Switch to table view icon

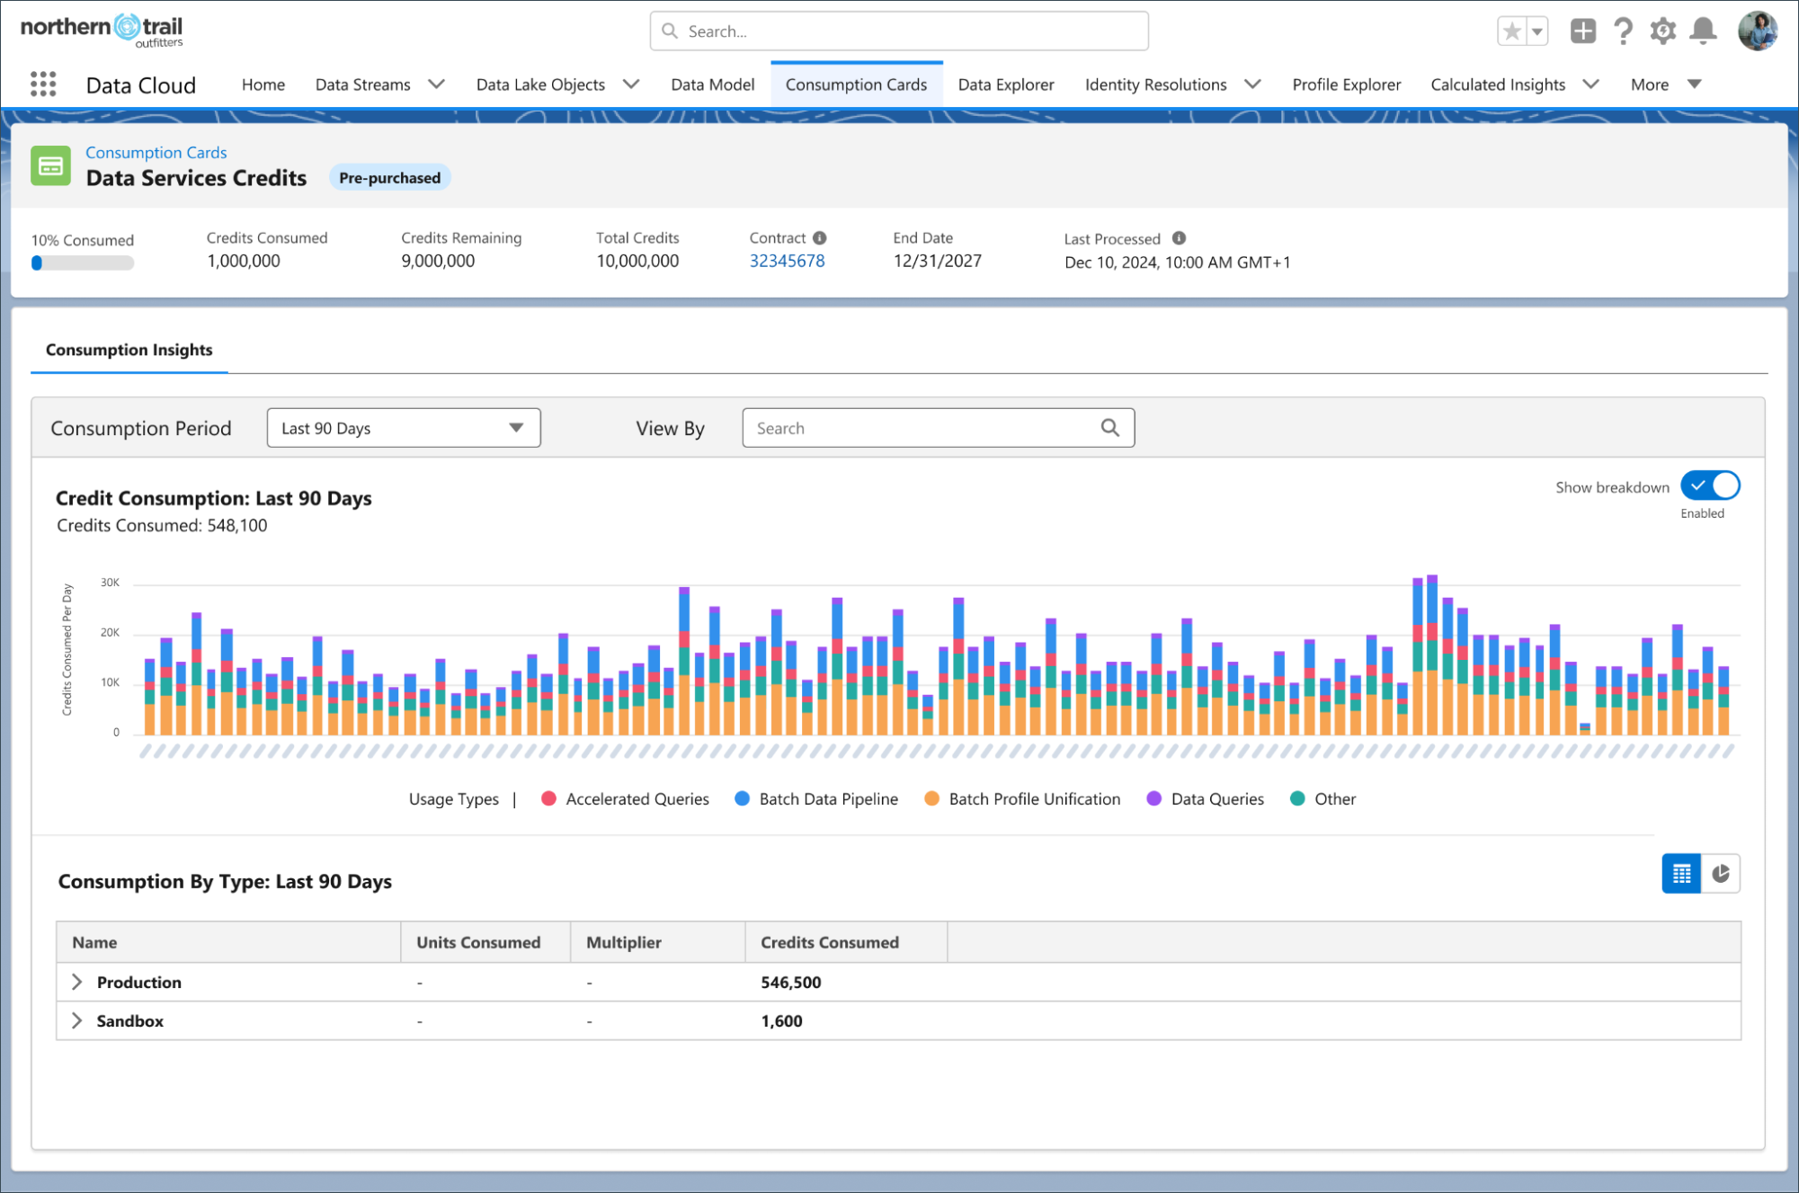1681,874
